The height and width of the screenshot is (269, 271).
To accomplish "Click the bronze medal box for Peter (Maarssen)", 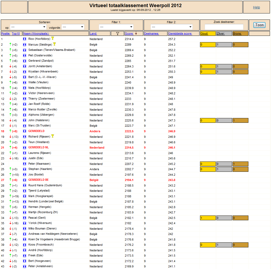I will click(x=241, y=164).
